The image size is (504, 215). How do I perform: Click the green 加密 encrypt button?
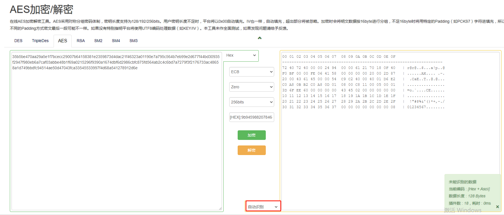click(252, 135)
